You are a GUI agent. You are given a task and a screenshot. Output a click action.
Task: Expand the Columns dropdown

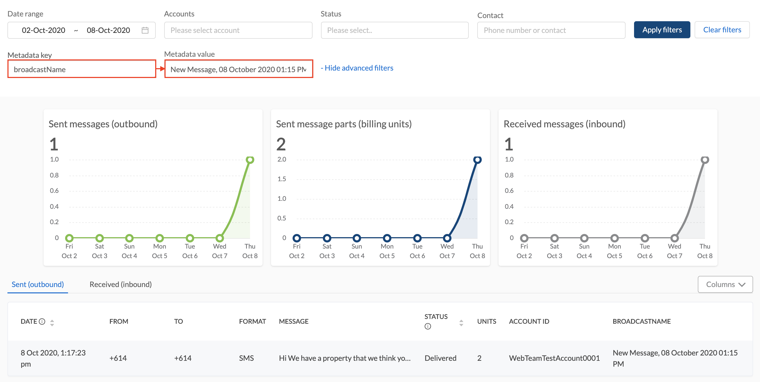pyautogui.click(x=725, y=284)
